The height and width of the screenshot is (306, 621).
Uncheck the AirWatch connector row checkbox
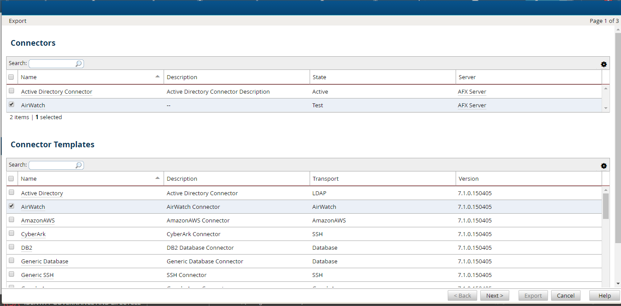click(11, 104)
